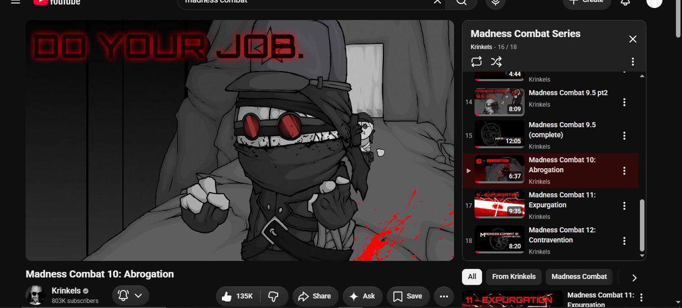Play Madness Combat 9.5 (complete) thumbnail
The image size is (682, 308).
pos(499,135)
